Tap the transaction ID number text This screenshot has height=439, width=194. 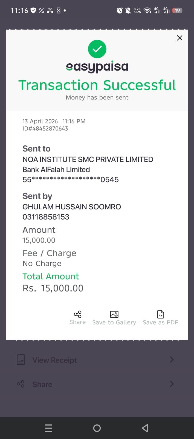tap(45, 128)
